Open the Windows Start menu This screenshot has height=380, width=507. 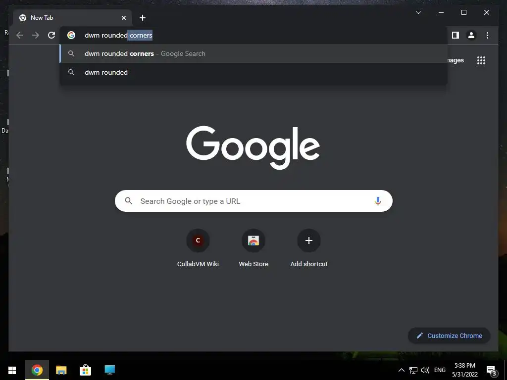(12, 370)
